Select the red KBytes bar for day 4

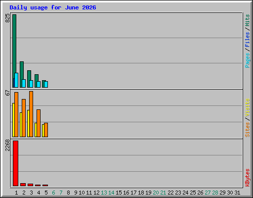[x=38, y=185]
